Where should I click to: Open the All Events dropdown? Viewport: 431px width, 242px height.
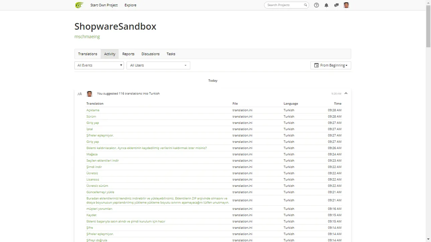(99, 65)
